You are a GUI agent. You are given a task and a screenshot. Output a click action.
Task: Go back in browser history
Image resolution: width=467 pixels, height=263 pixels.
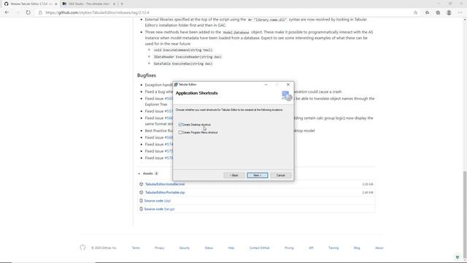[x=7, y=12]
